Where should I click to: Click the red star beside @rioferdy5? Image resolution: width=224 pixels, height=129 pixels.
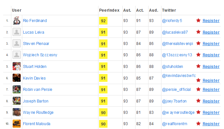[198, 20]
